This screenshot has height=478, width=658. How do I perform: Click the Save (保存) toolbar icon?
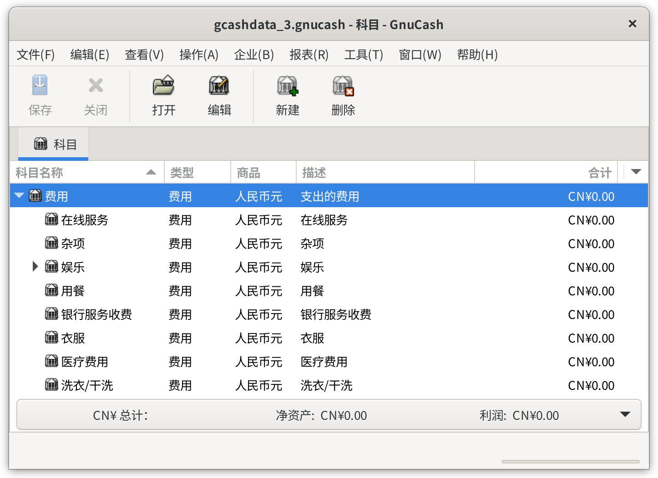point(40,85)
